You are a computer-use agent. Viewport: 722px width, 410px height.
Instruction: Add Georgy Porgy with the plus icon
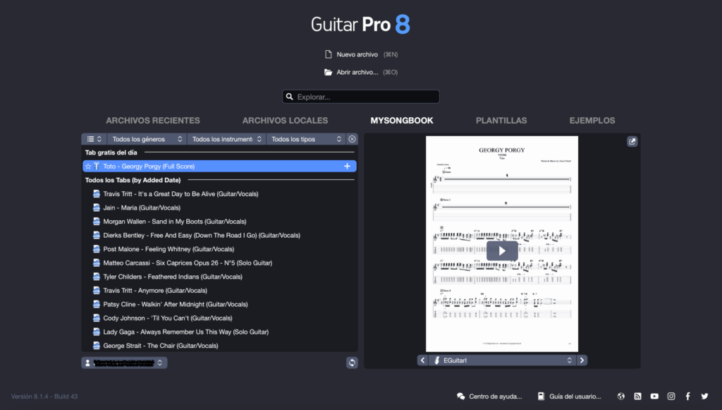coord(347,167)
